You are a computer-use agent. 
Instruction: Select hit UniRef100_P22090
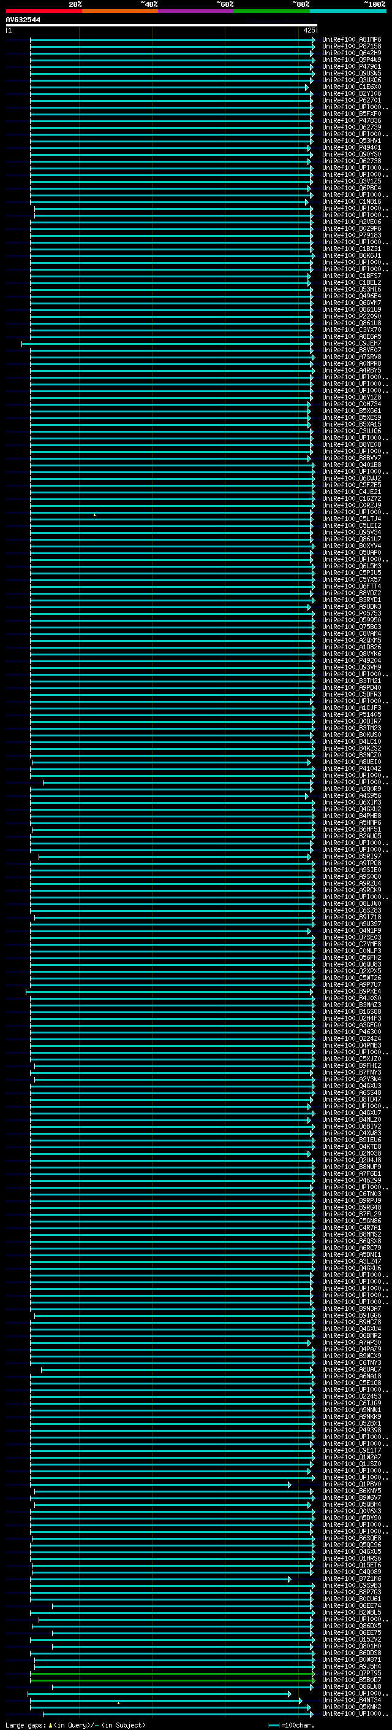[351, 316]
